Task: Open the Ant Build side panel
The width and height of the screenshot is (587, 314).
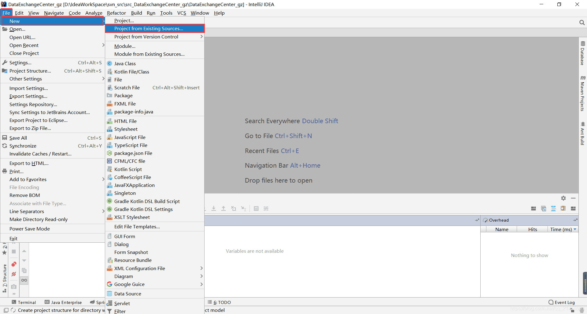Action: coord(583,134)
